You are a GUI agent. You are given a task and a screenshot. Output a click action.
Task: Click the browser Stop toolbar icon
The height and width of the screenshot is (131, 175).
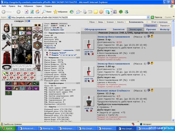click(x=27, y=12)
